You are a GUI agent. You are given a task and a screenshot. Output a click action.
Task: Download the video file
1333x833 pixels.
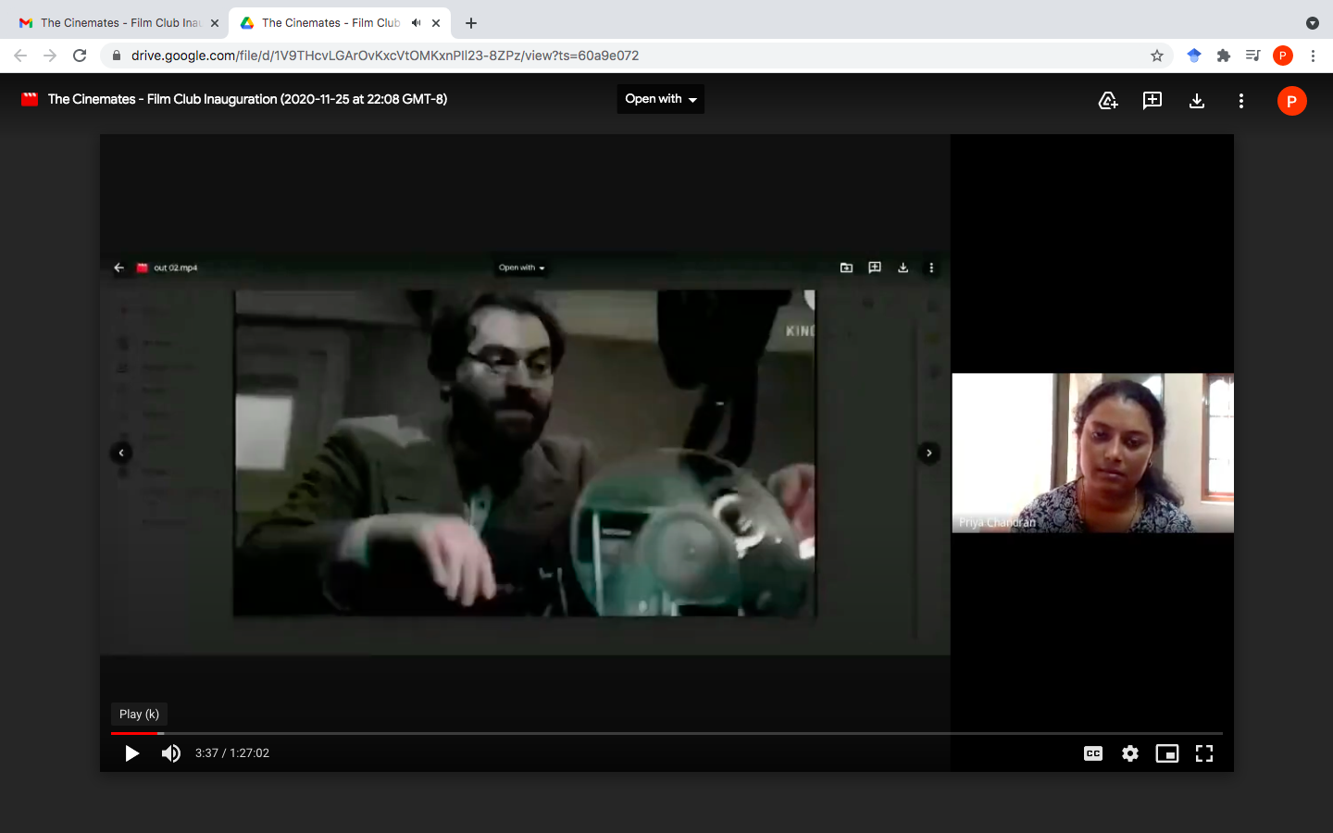(1197, 101)
